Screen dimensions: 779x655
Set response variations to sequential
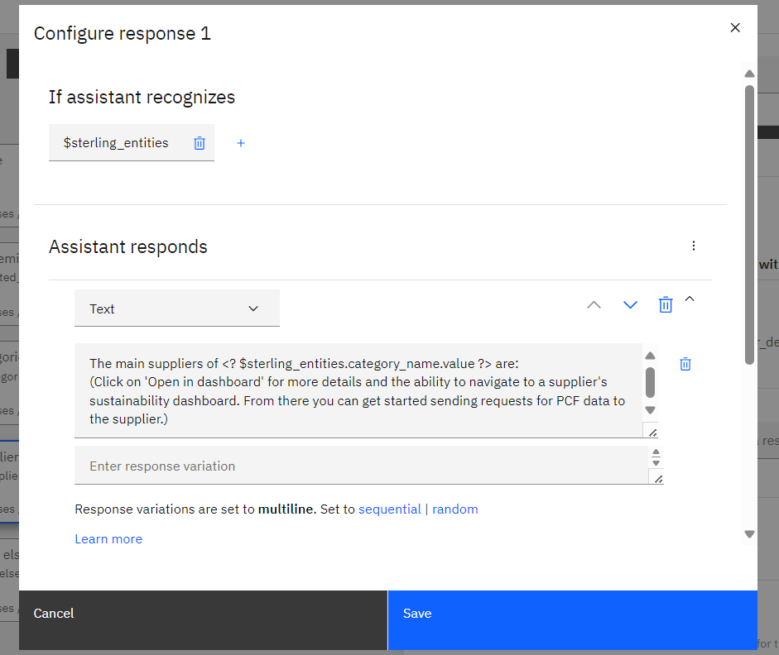[x=389, y=509]
